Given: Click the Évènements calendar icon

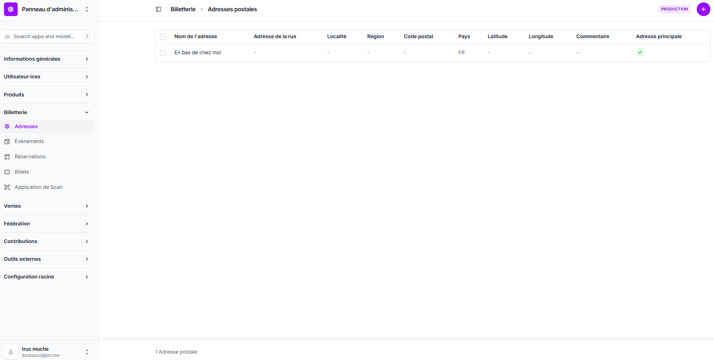Looking at the screenshot, I should [7, 141].
